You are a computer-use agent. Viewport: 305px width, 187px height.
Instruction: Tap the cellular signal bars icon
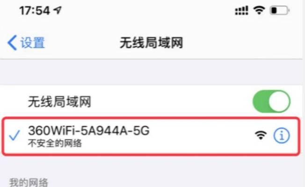(241, 10)
